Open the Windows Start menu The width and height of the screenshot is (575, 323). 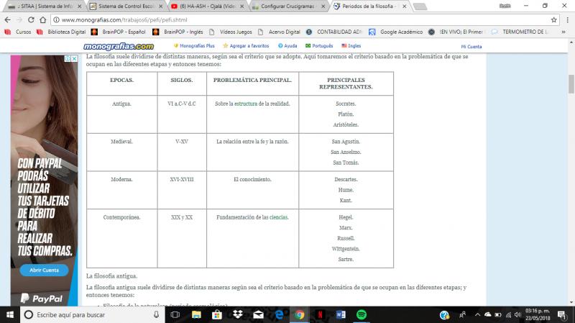point(10,315)
